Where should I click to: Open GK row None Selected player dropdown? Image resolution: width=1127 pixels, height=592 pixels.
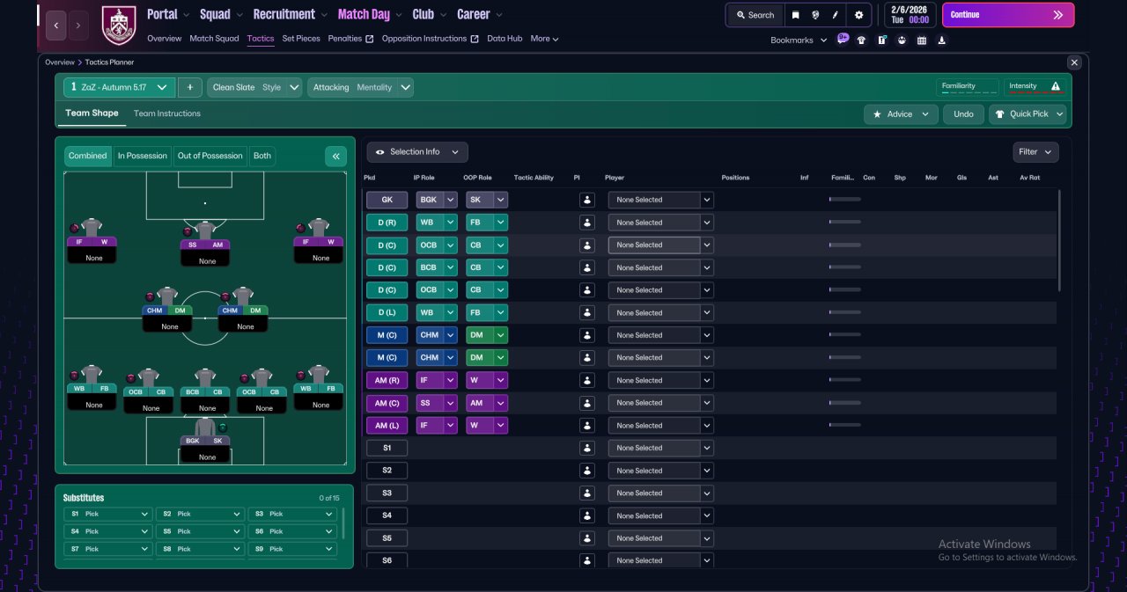(660, 200)
